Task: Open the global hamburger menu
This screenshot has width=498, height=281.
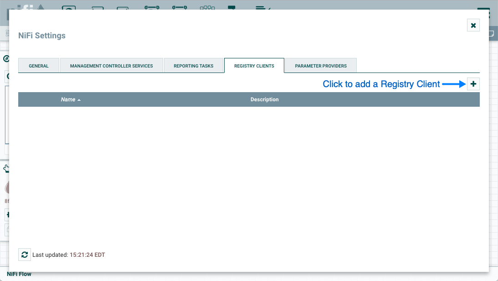Action: 483,6
